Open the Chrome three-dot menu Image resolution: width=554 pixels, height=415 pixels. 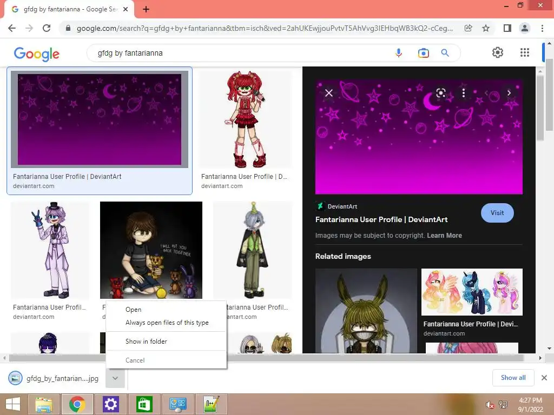[x=542, y=28]
